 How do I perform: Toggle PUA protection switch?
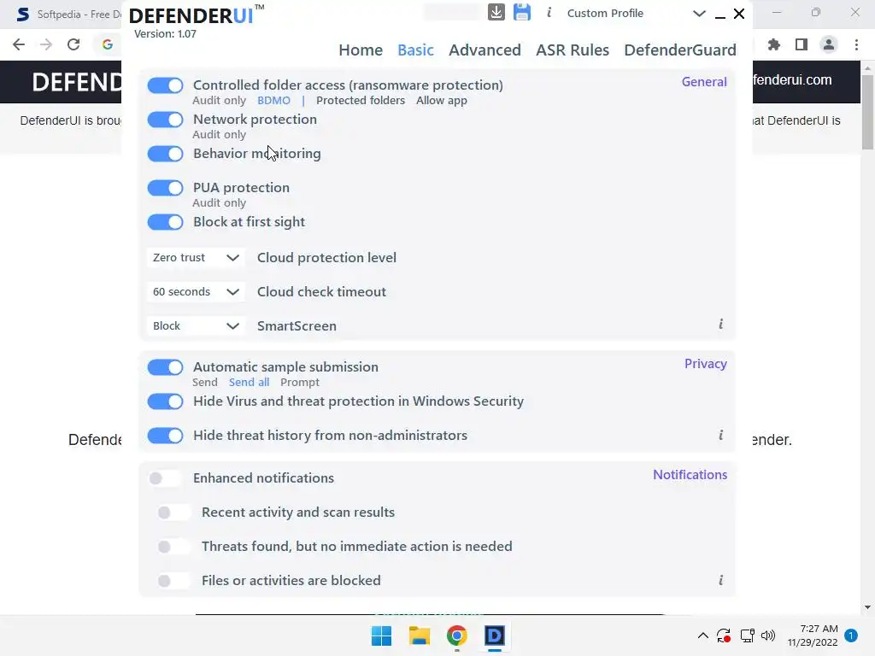pos(165,188)
